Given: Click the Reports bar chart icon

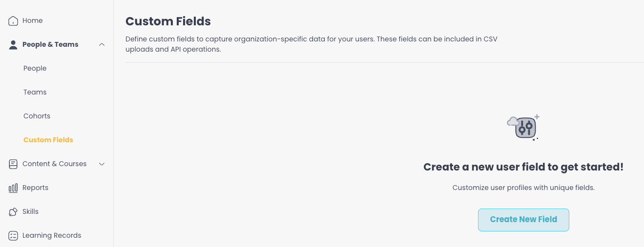Looking at the screenshot, I should pos(13,188).
